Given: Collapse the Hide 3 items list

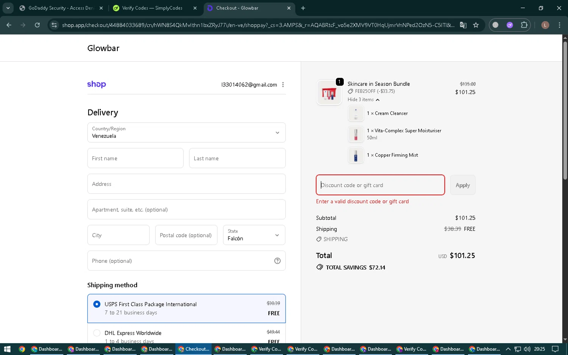Looking at the screenshot, I should pos(364,100).
